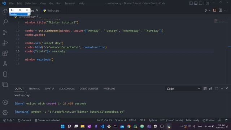
Task: Open the feedback icon in status bar
Action: (x=220, y=120)
